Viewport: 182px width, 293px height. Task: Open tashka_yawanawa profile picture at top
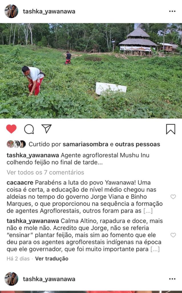coord(11,11)
